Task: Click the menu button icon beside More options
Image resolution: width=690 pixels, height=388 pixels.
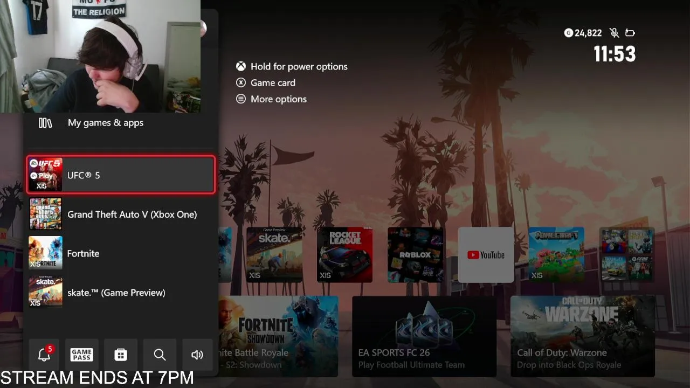Action: [241, 99]
